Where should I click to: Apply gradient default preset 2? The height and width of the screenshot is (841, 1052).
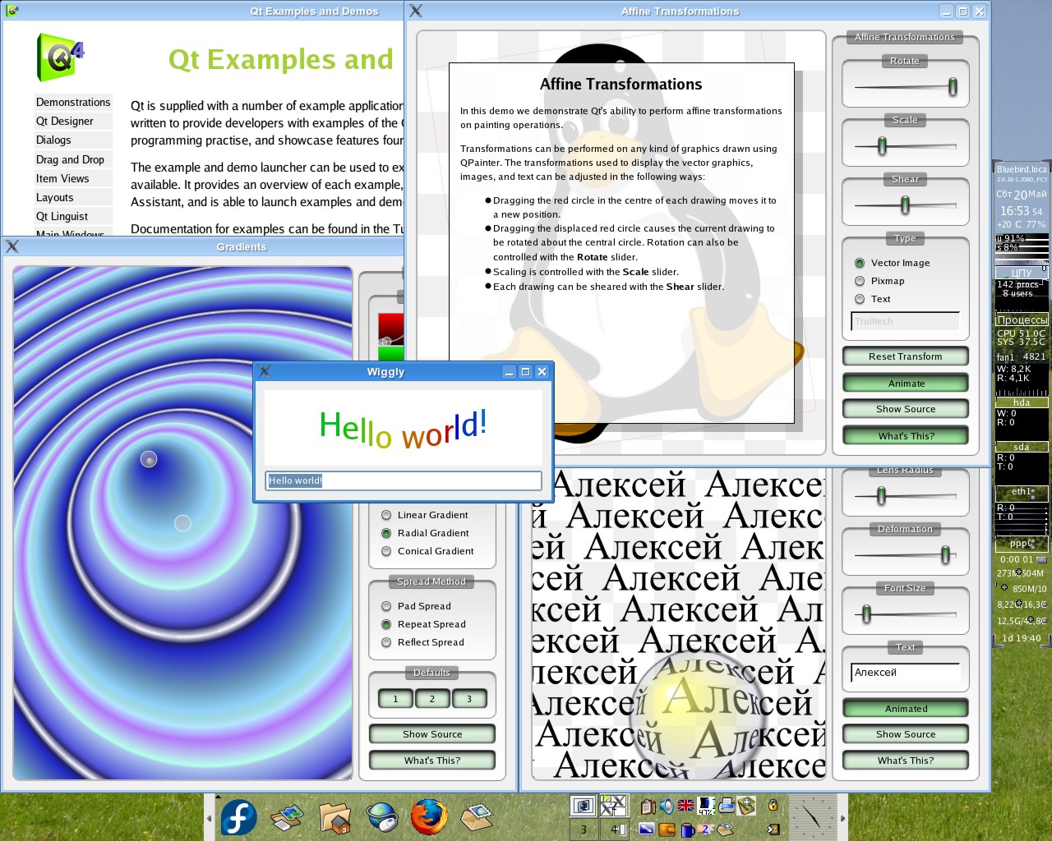point(432,699)
